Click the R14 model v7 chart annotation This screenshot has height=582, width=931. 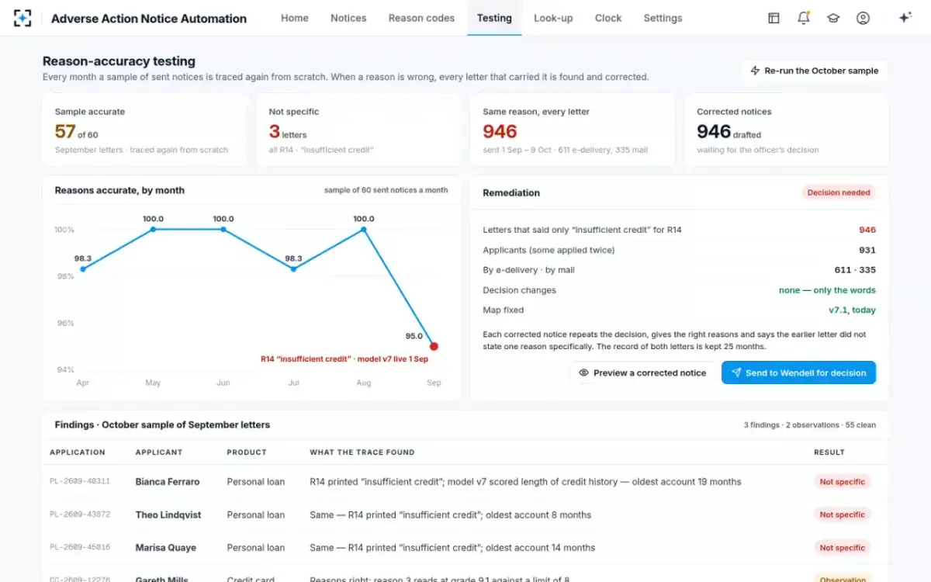pos(344,359)
